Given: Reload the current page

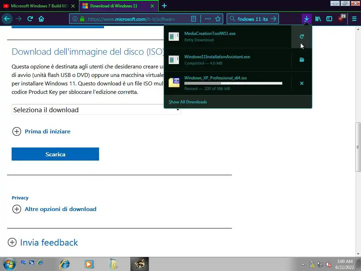Looking at the screenshot, I should pyautogui.click(x=30, y=19).
